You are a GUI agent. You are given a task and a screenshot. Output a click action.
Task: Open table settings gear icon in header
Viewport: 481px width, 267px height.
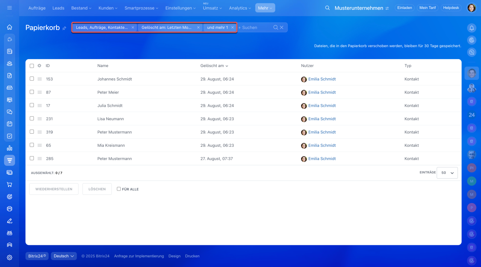[39, 66]
